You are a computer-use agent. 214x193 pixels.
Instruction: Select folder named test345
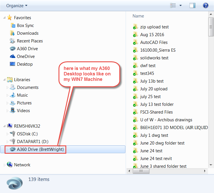tap(143, 73)
